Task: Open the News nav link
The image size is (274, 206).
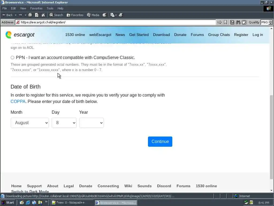Action: pyautogui.click(x=120, y=35)
